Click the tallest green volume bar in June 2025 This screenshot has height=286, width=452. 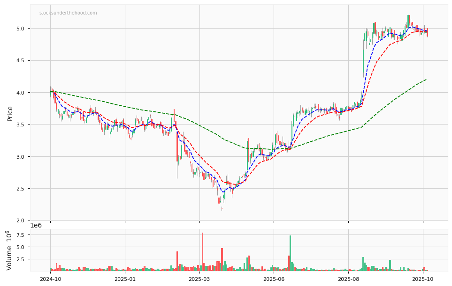coord(290,253)
